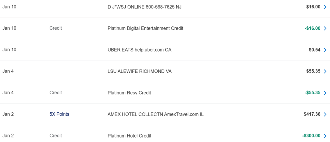Expand the Platinum Digital Entertainment Credit chevron

pyautogui.click(x=325, y=28)
